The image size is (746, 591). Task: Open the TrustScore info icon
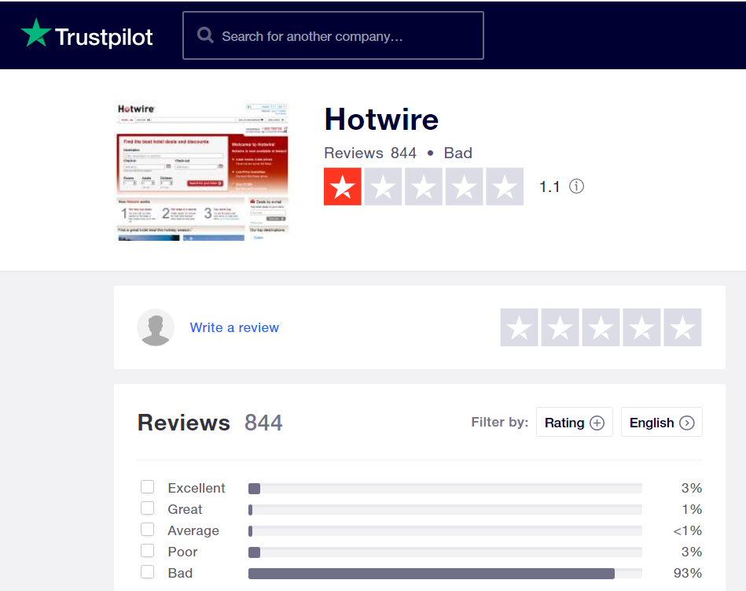pos(576,187)
